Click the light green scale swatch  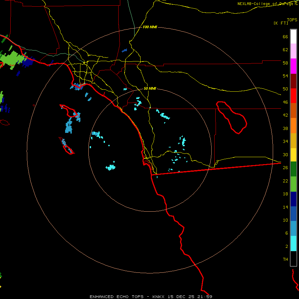tap(293, 184)
